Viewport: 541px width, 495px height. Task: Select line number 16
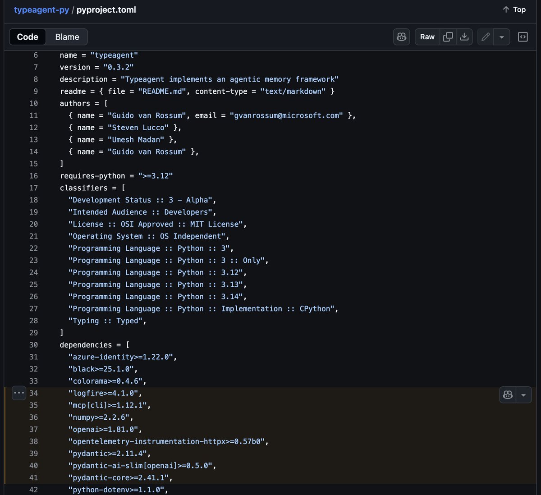tap(34, 176)
